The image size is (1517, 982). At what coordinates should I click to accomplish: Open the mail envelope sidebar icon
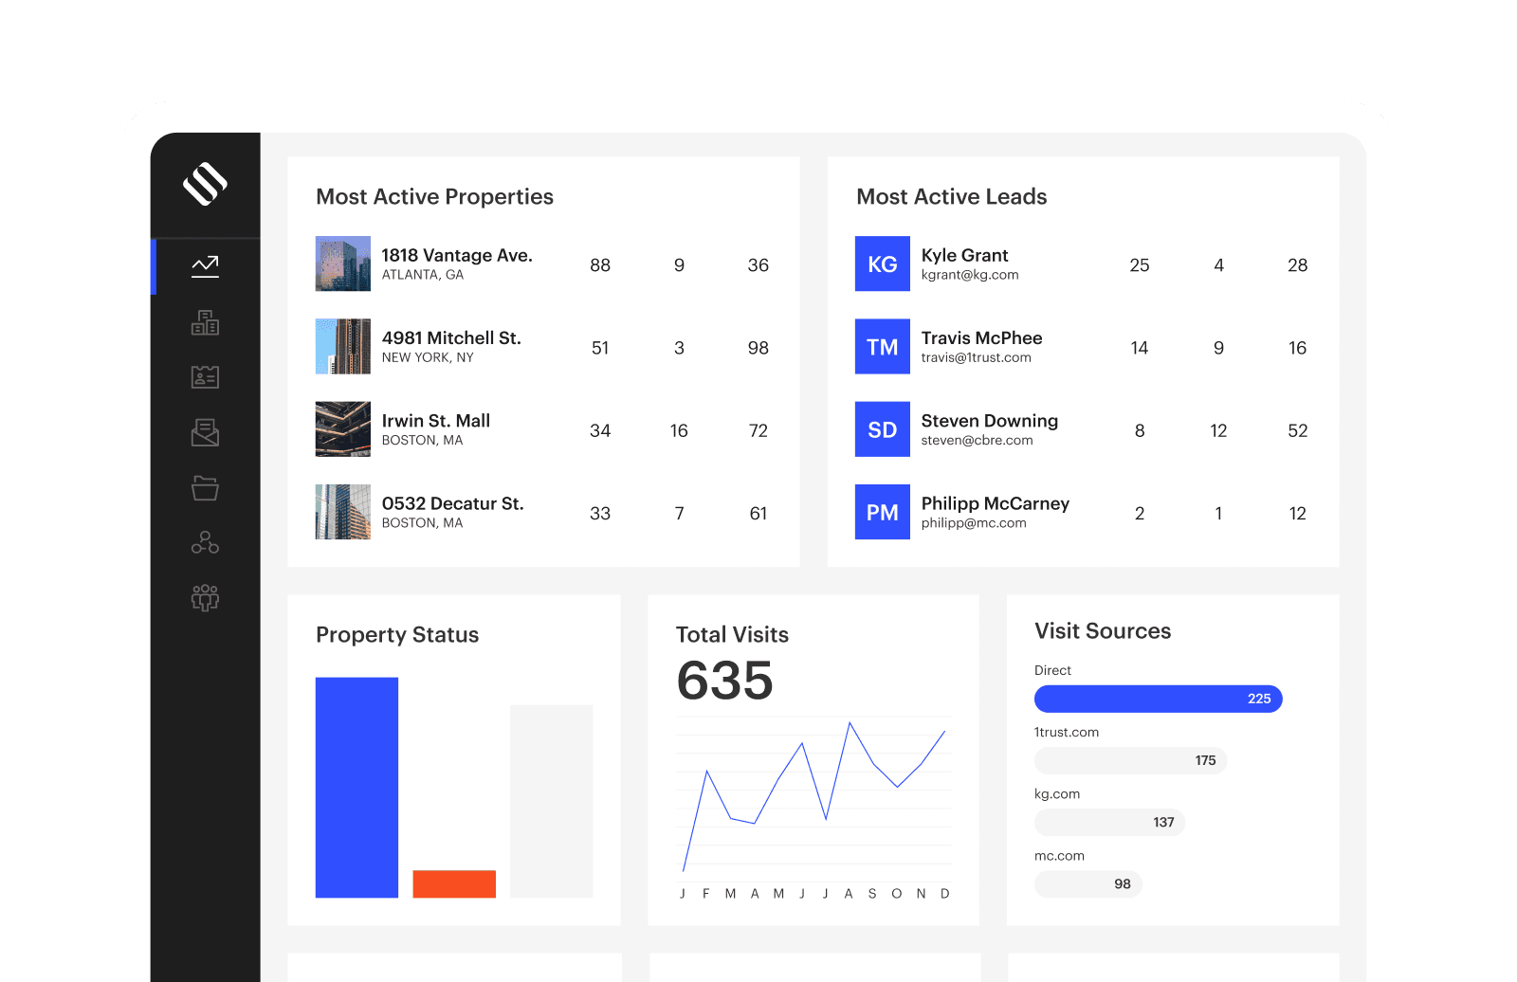tap(205, 432)
